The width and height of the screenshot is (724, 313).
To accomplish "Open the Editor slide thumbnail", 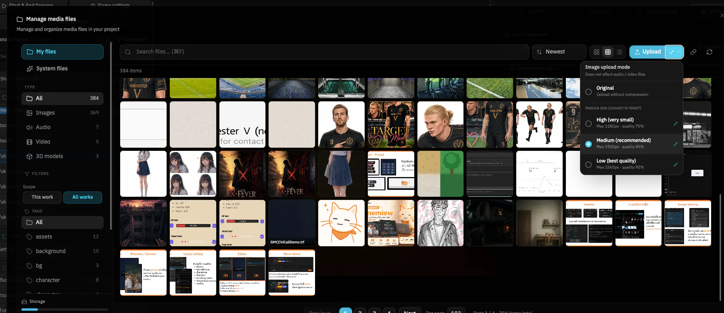I will (x=242, y=272).
